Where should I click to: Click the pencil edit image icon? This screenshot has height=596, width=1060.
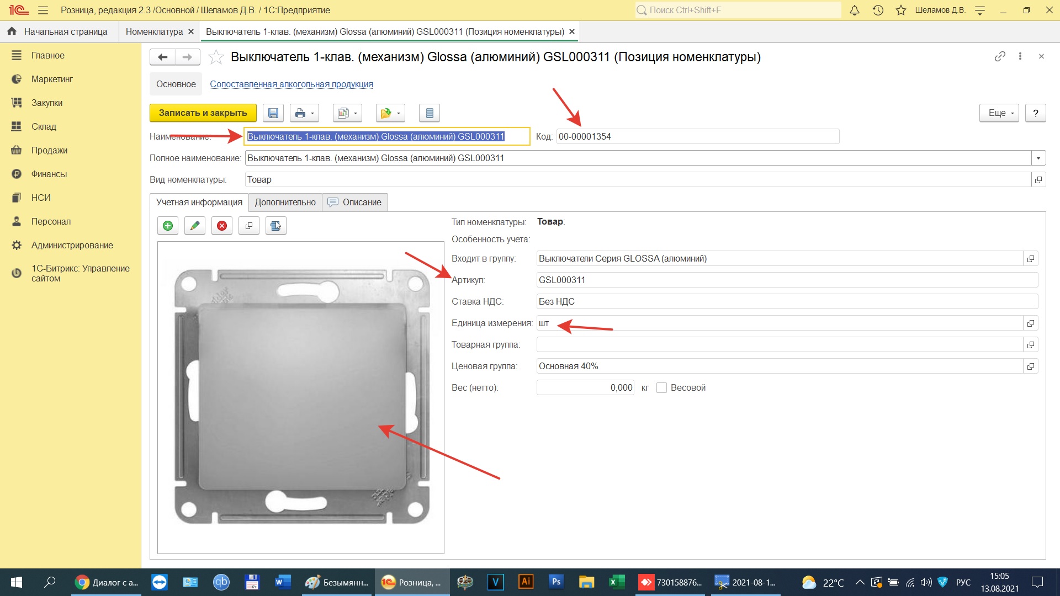pyautogui.click(x=195, y=226)
